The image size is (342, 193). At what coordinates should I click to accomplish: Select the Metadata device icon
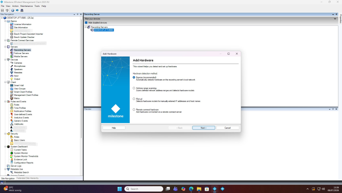coord(12,73)
